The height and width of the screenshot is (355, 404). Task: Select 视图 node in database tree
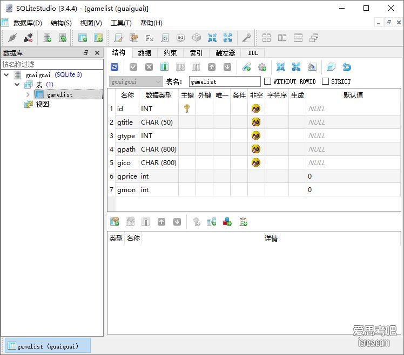(42, 104)
